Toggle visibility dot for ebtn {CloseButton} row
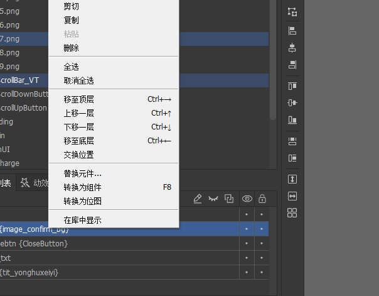The image size is (379, 296). 247,243
